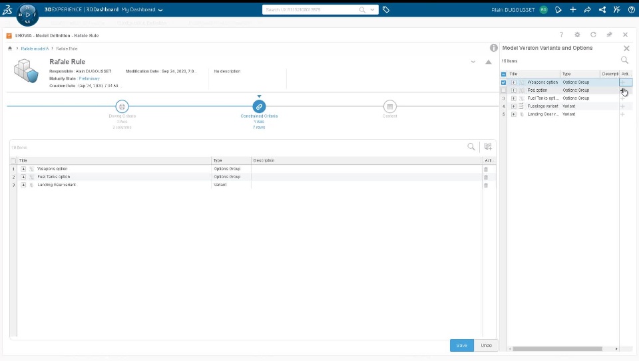Select the Driving Criteria step

click(122, 106)
